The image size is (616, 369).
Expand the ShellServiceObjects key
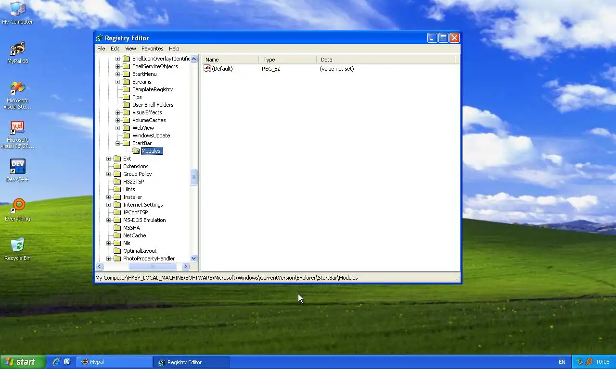coord(117,66)
